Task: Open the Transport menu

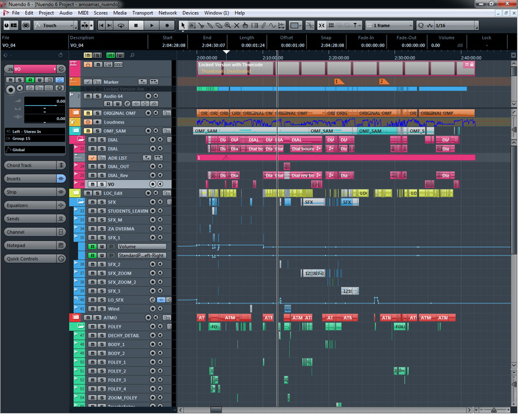Action: [142, 13]
